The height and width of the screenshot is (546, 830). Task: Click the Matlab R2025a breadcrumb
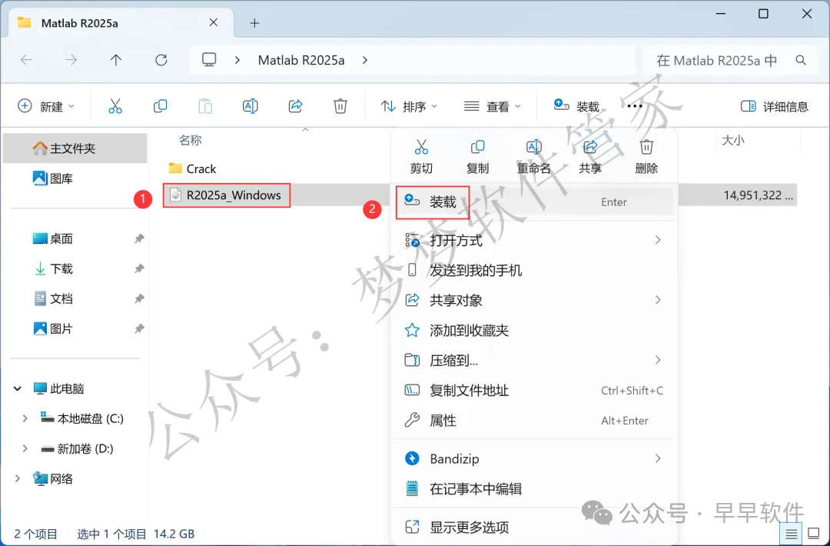point(301,61)
